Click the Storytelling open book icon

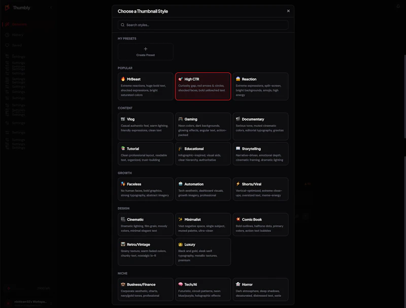(238, 149)
